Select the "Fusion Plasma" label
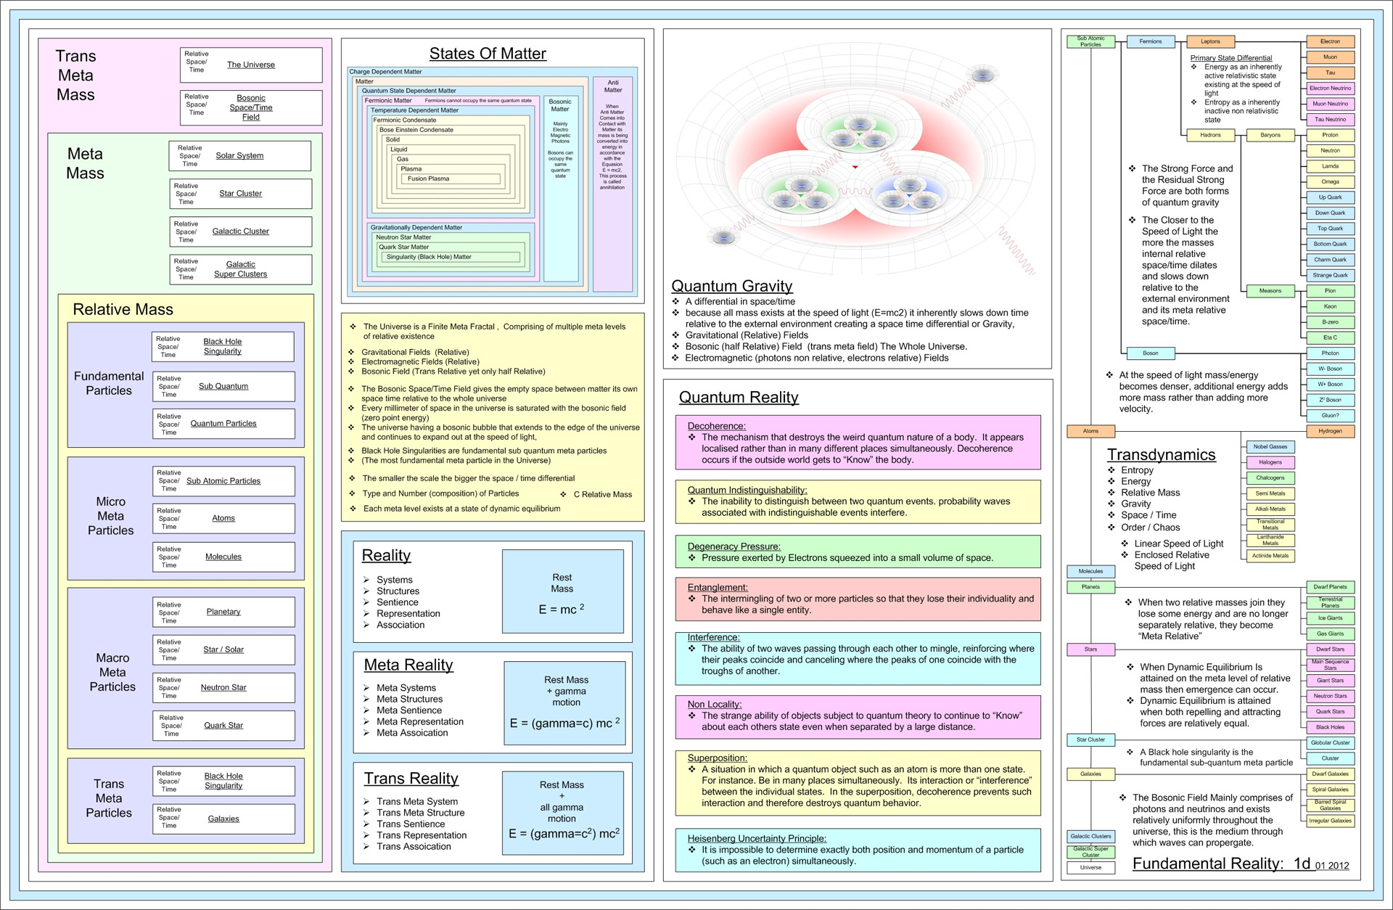Image resolution: width=1393 pixels, height=910 pixels. coord(428,179)
